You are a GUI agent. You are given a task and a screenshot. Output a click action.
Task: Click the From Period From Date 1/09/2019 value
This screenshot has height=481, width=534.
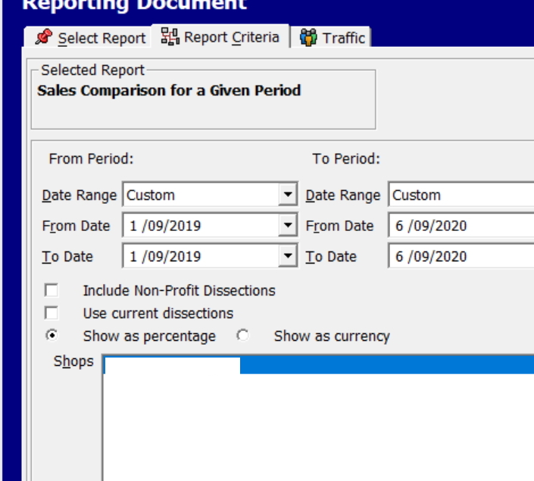click(x=165, y=226)
